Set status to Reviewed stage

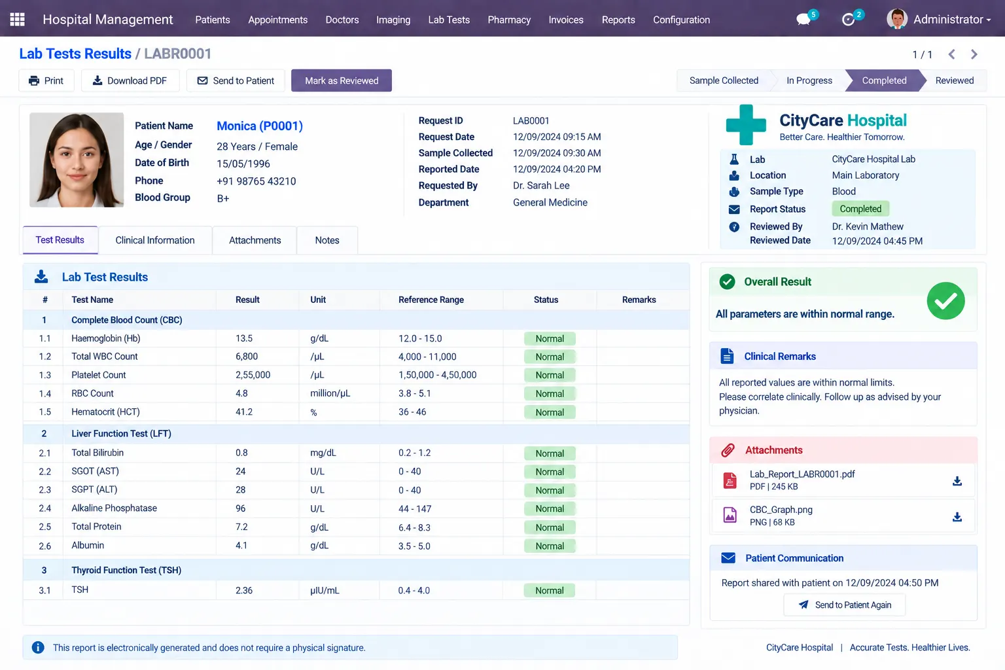tap(955, 80)
